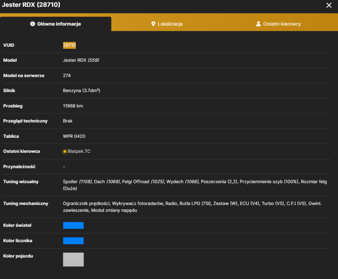Click the Kolor licznika blue swatch
Image resolution: width=338 pixels, height=279 pixels.
click(x=73, y=241)
